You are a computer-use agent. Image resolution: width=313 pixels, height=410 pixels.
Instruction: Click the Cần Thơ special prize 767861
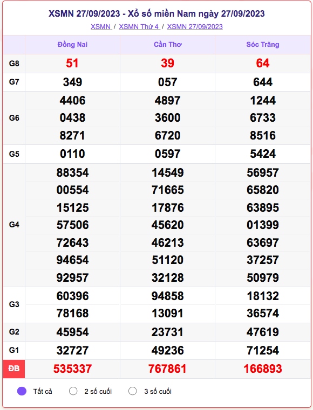coord(167,369)
